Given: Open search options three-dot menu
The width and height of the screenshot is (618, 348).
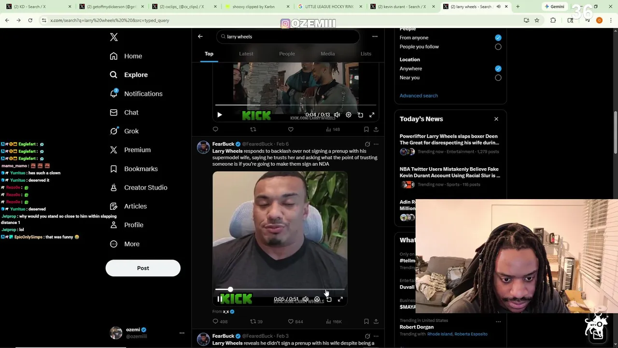Looking at the screenshot, I should tap(375, 36).
